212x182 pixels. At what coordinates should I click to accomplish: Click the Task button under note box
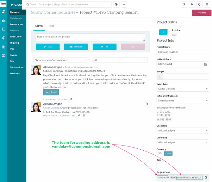(47, 47)
